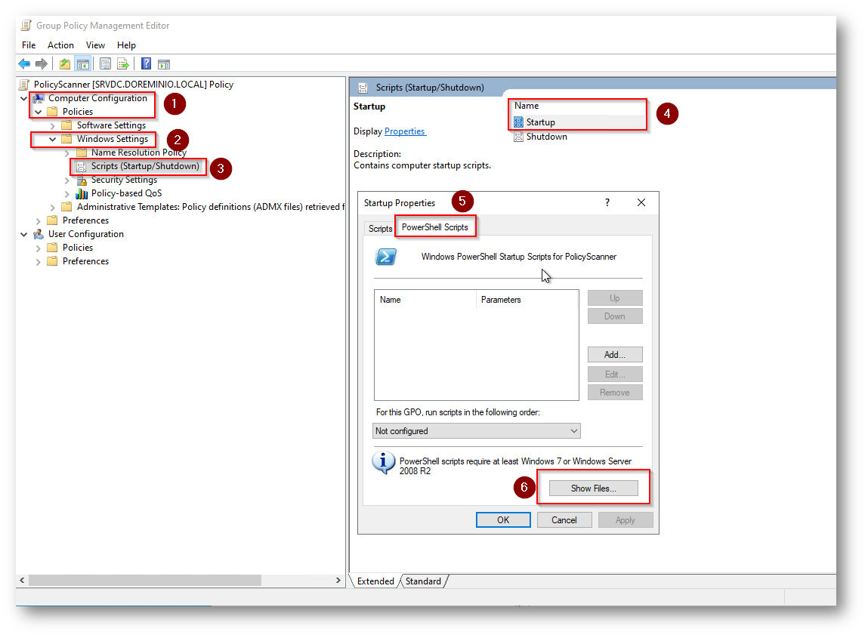This screenshot has height=638, width=868.
Task: Switch to the Standard view tab
Action: (424, 581)
